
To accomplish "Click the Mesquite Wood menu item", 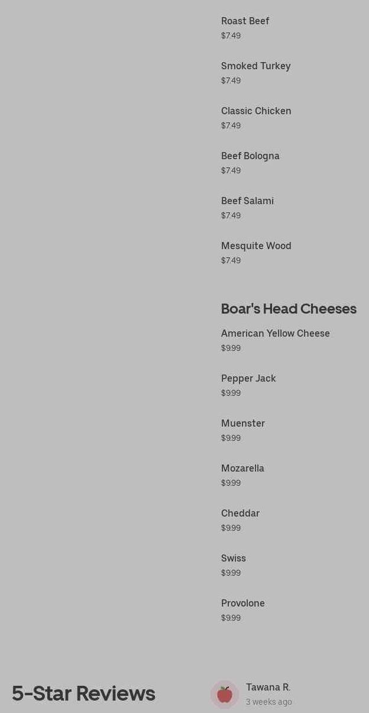I will point(256,246).
